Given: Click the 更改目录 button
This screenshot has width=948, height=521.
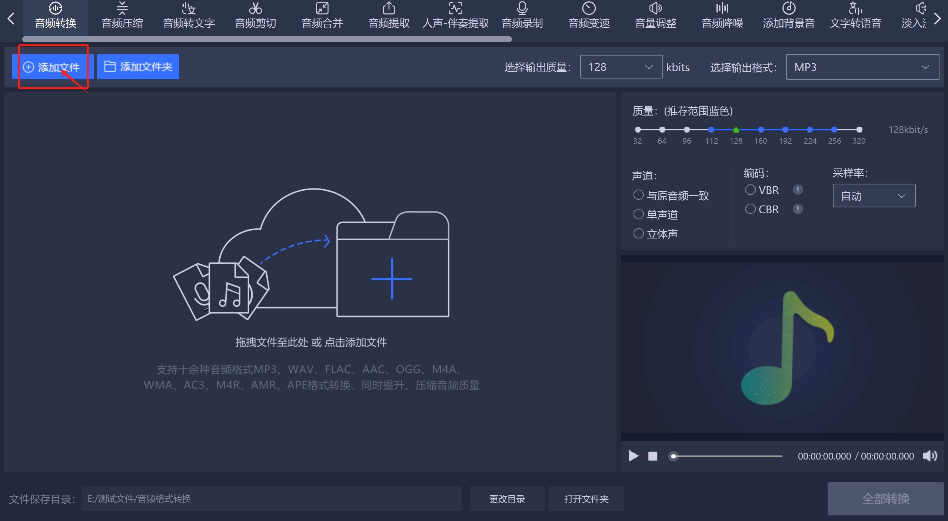Looking at the screenshot, I should coord(507,499).
